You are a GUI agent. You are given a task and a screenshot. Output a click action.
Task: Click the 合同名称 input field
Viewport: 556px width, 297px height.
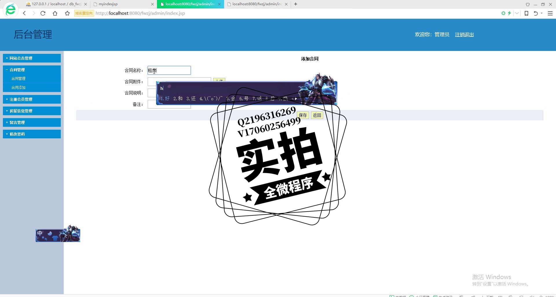pyautogui.click(x=169, y=70)
